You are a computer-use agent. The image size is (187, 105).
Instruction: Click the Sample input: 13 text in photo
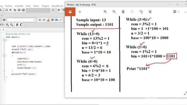(x=91, y=20)
